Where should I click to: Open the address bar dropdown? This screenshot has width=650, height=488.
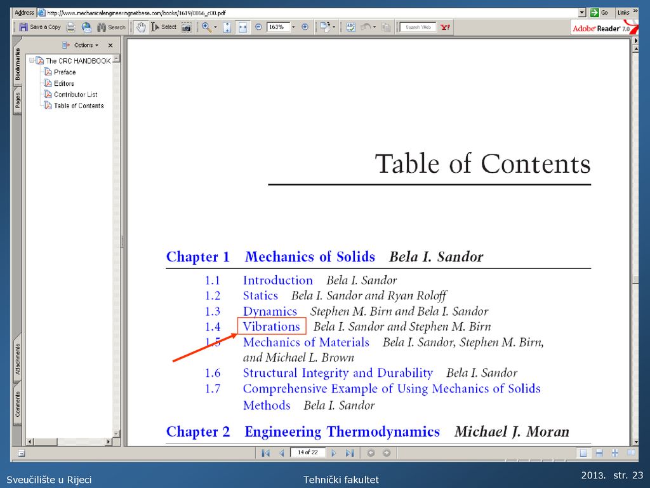[x=582, y=13]
